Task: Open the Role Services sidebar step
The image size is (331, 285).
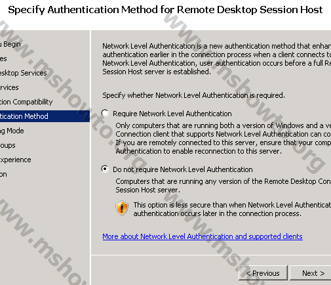Action: 9,87
